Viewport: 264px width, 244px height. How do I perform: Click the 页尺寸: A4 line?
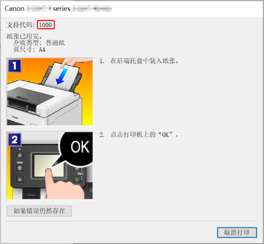click(29, 49)
